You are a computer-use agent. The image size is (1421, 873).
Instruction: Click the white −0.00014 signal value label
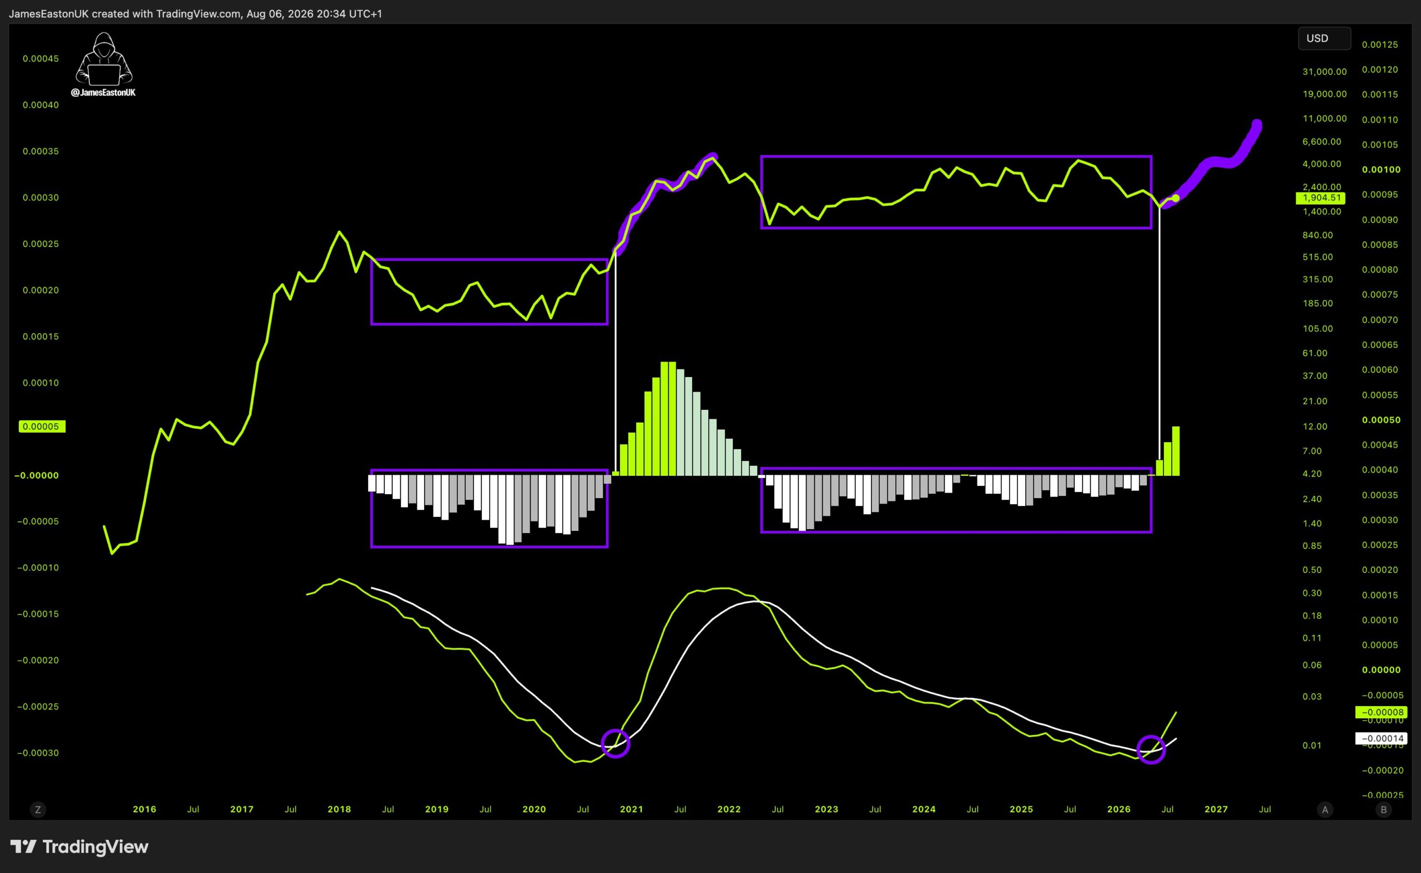click(1380, 738)
